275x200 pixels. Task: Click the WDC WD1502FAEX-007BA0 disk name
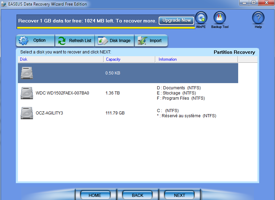[x=62, y=93]
